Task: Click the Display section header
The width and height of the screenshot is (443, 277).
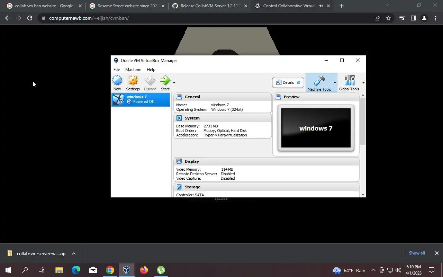Action: [x=266, y=161]
